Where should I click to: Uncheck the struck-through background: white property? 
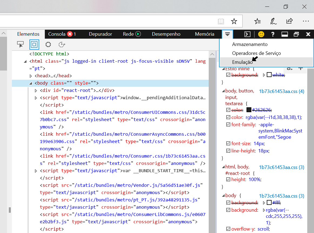228,75
